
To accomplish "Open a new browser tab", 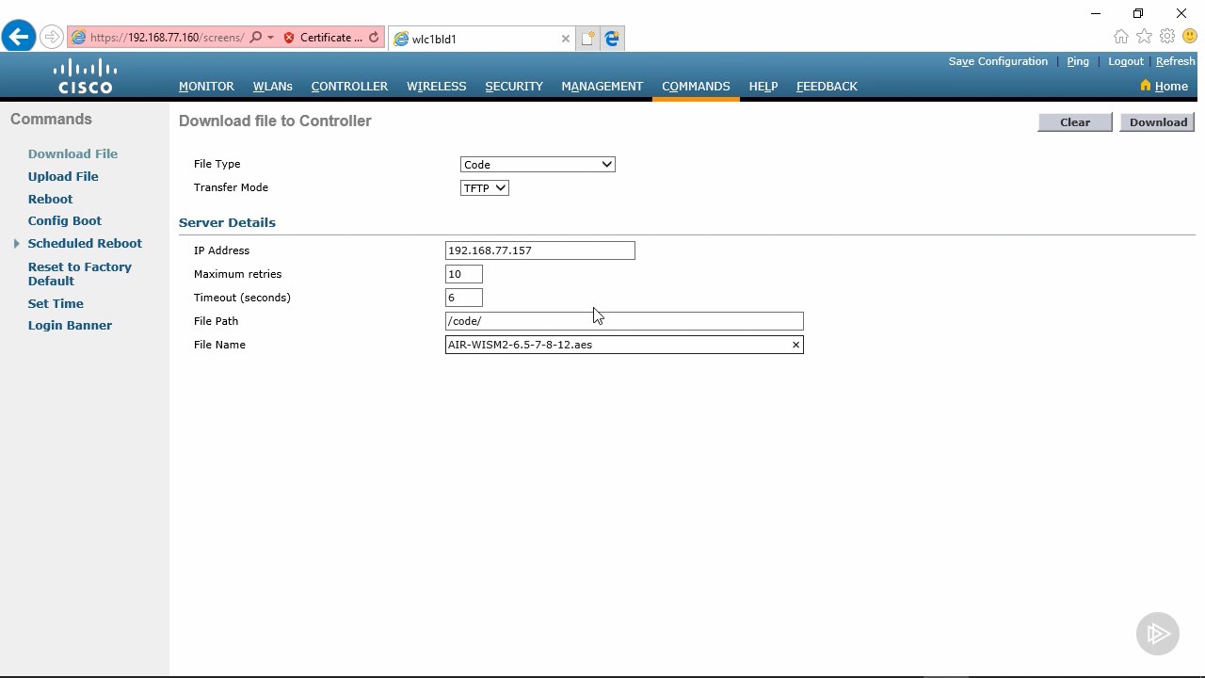I will [587, 39].
